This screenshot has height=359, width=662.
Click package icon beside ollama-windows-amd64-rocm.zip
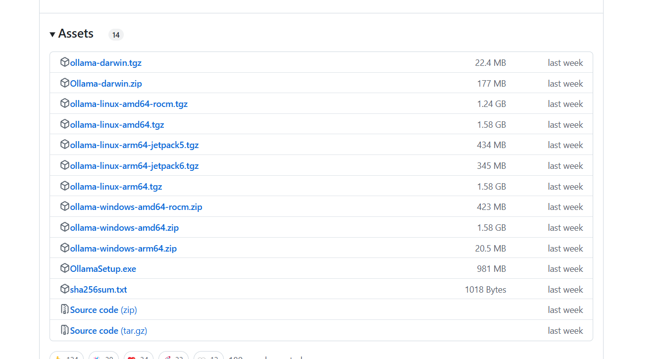65,206
